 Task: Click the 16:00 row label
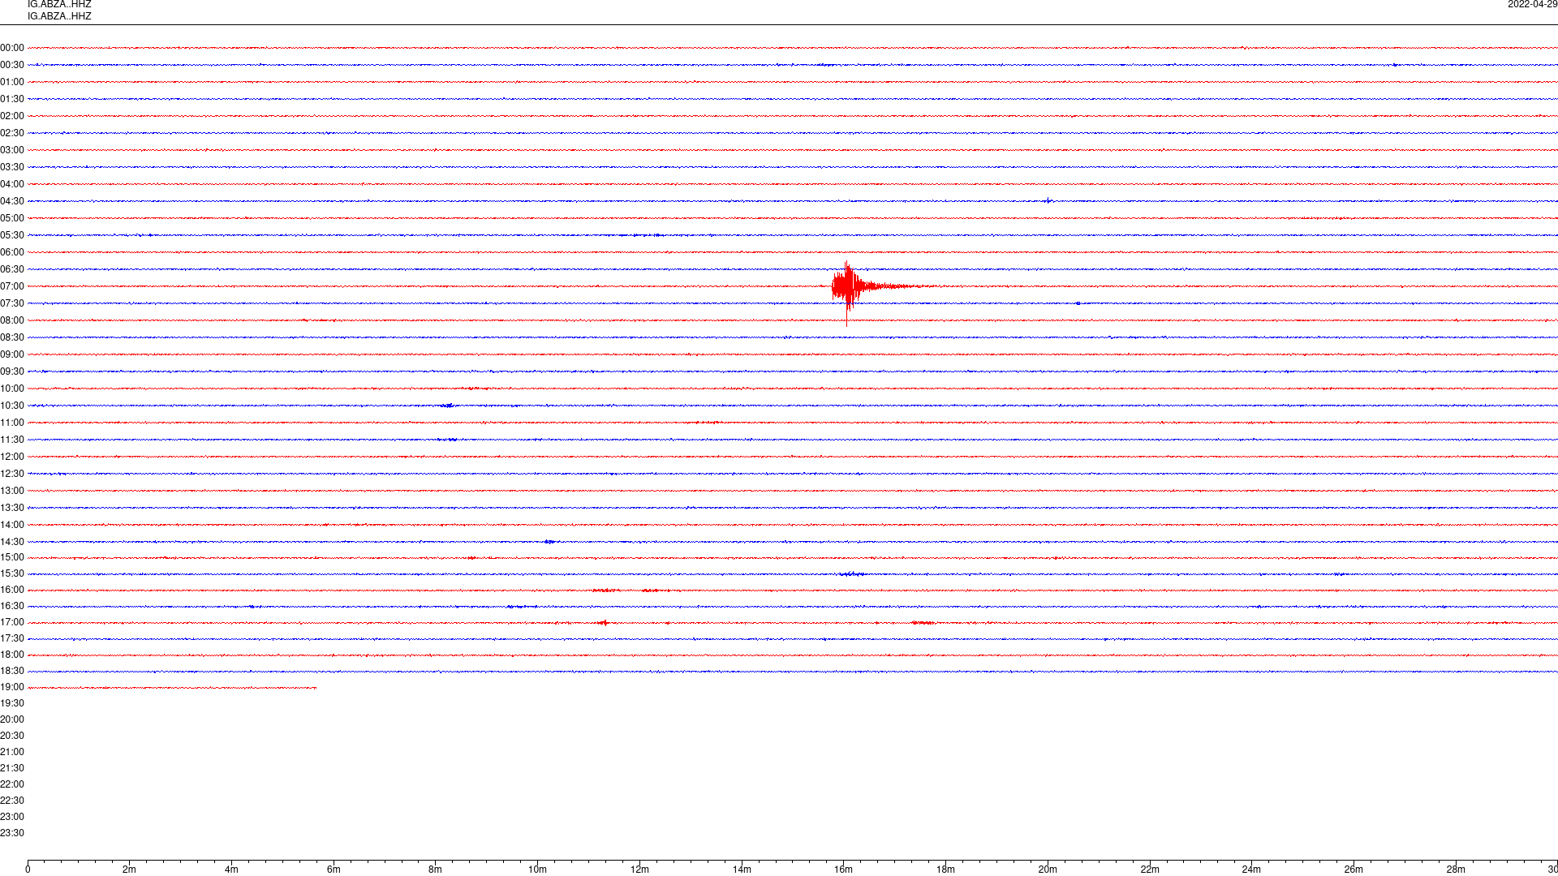tap(12, 590)
